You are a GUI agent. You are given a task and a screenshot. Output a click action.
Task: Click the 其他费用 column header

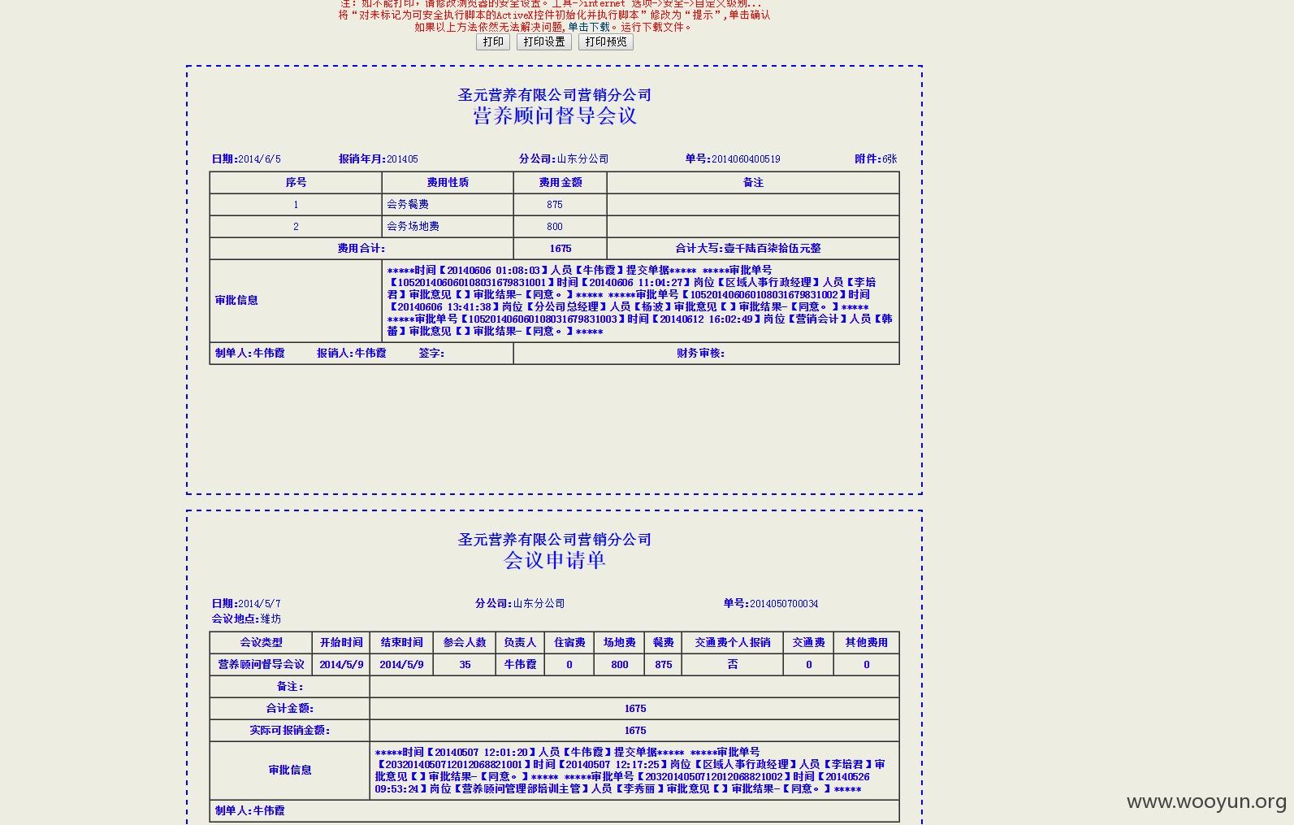coord(867,642)
